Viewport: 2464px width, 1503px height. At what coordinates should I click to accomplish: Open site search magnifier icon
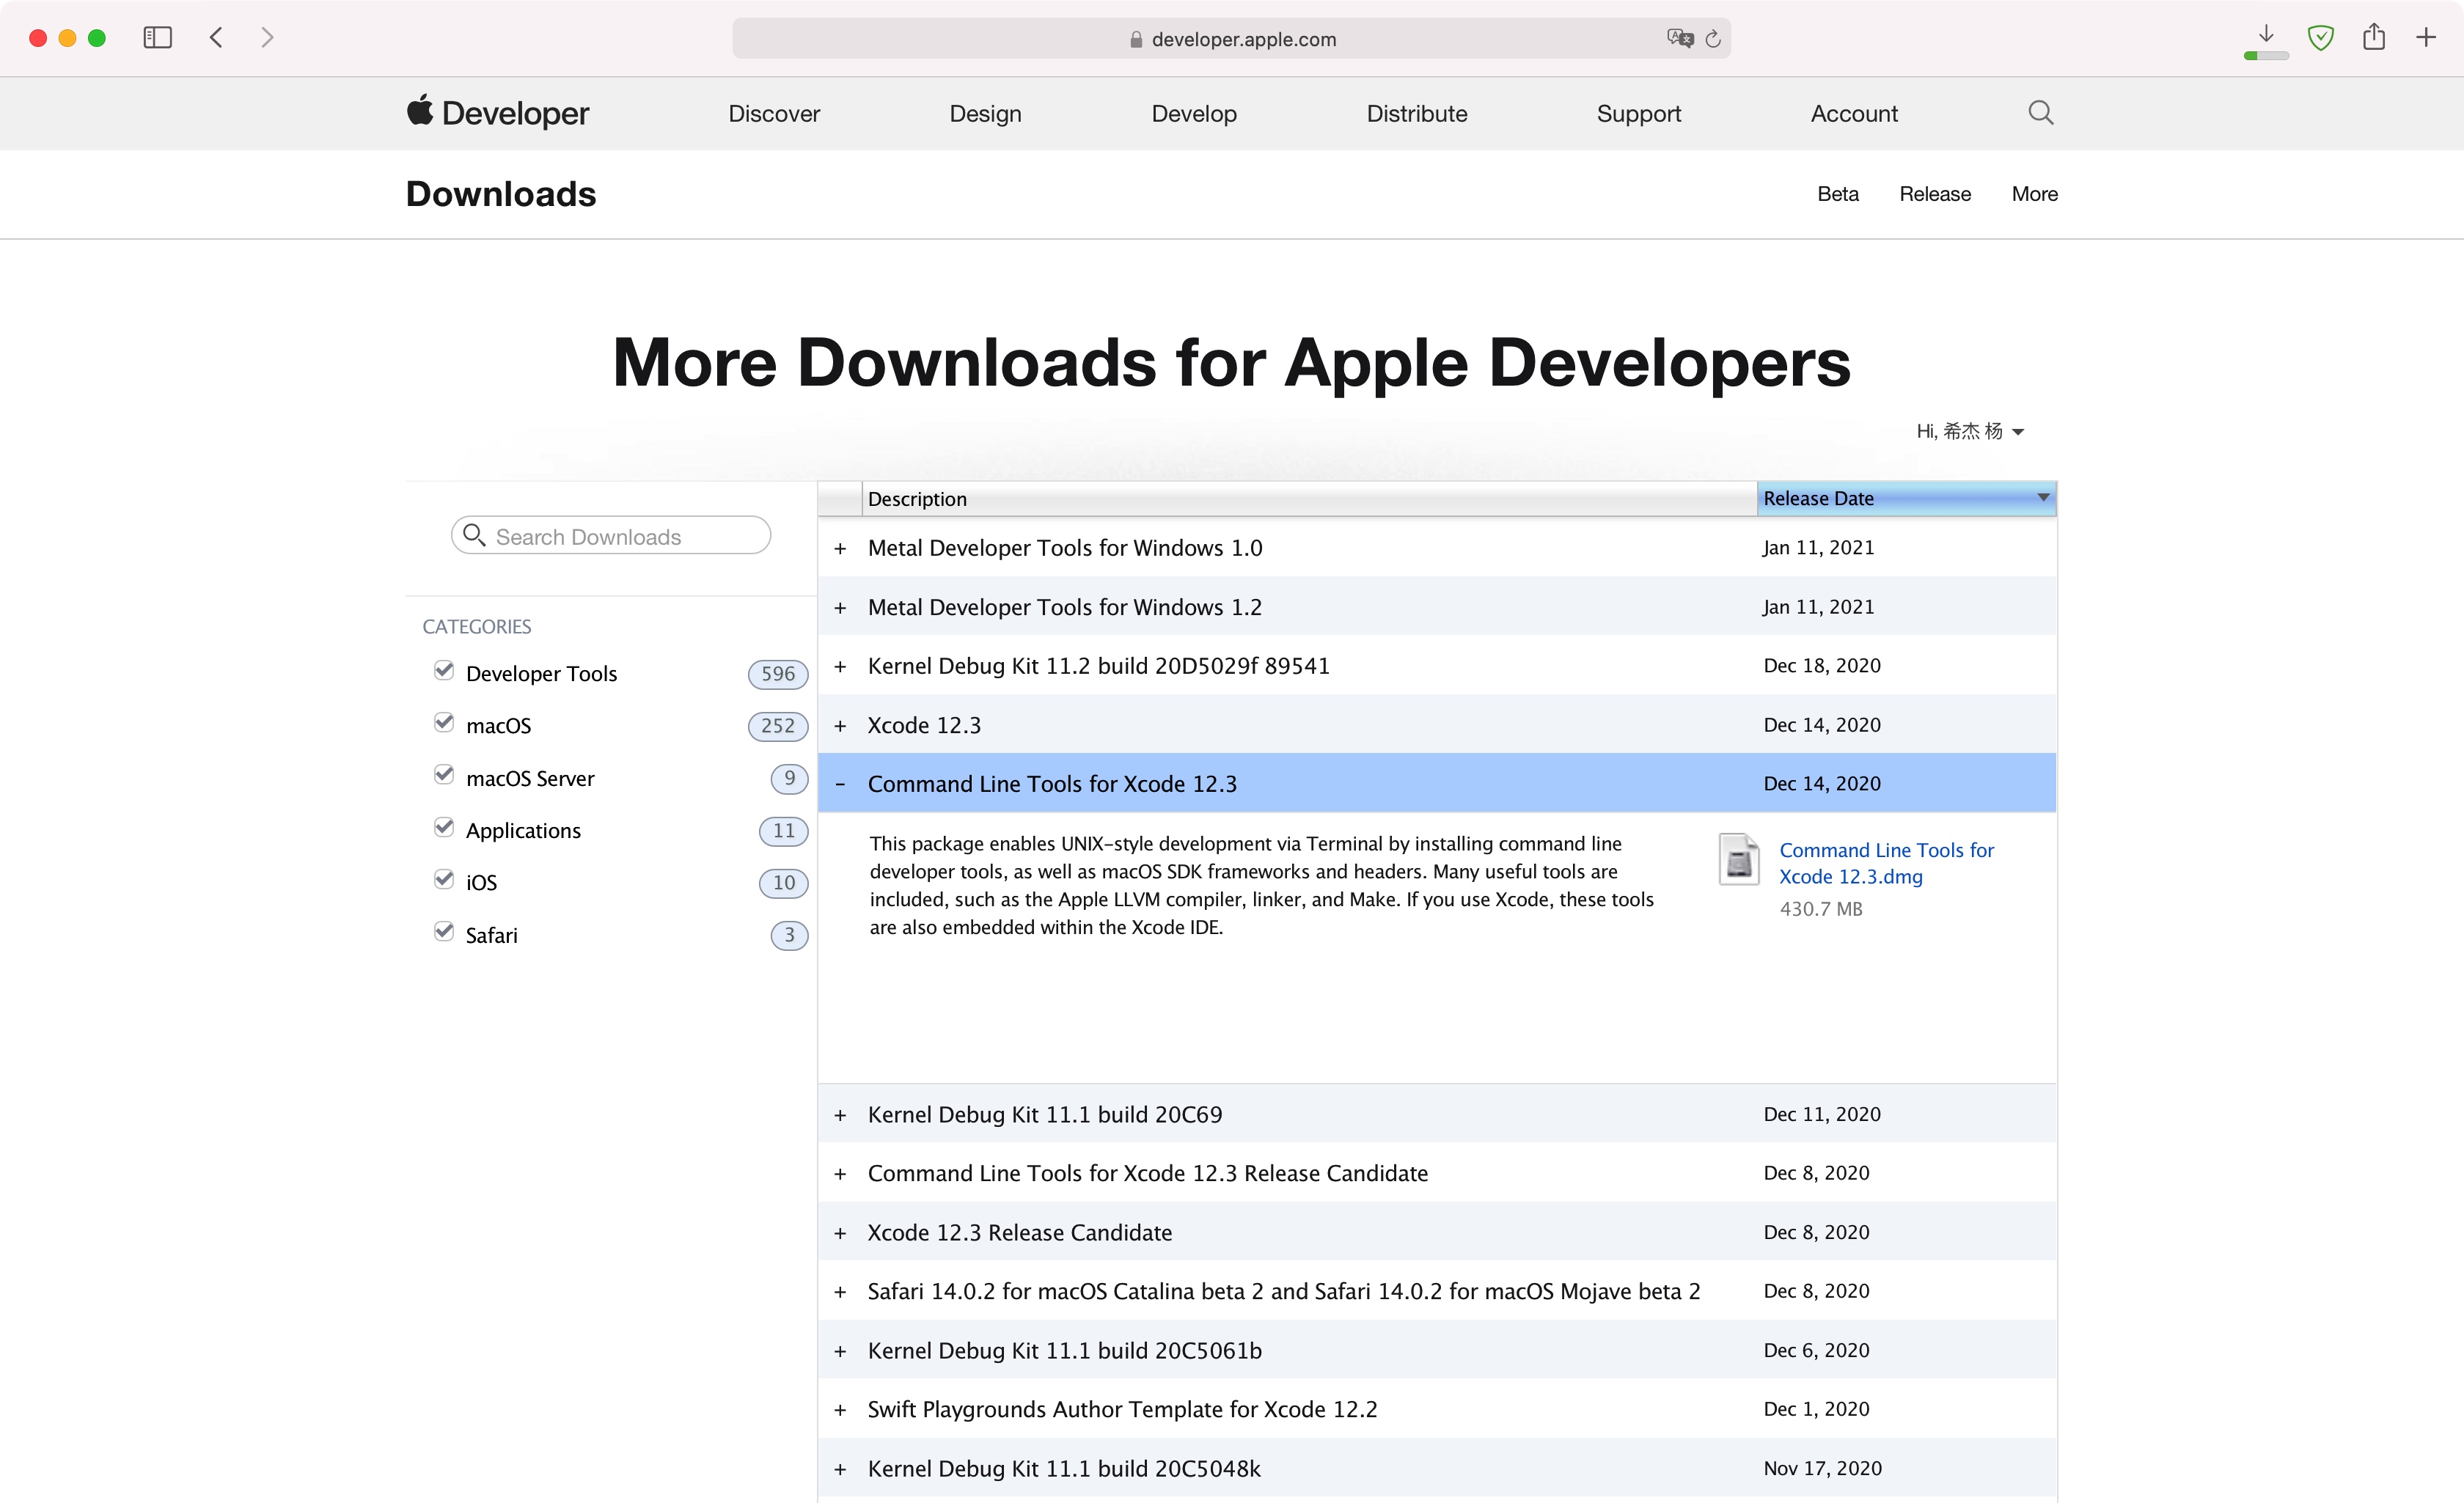pos(2041,112)
